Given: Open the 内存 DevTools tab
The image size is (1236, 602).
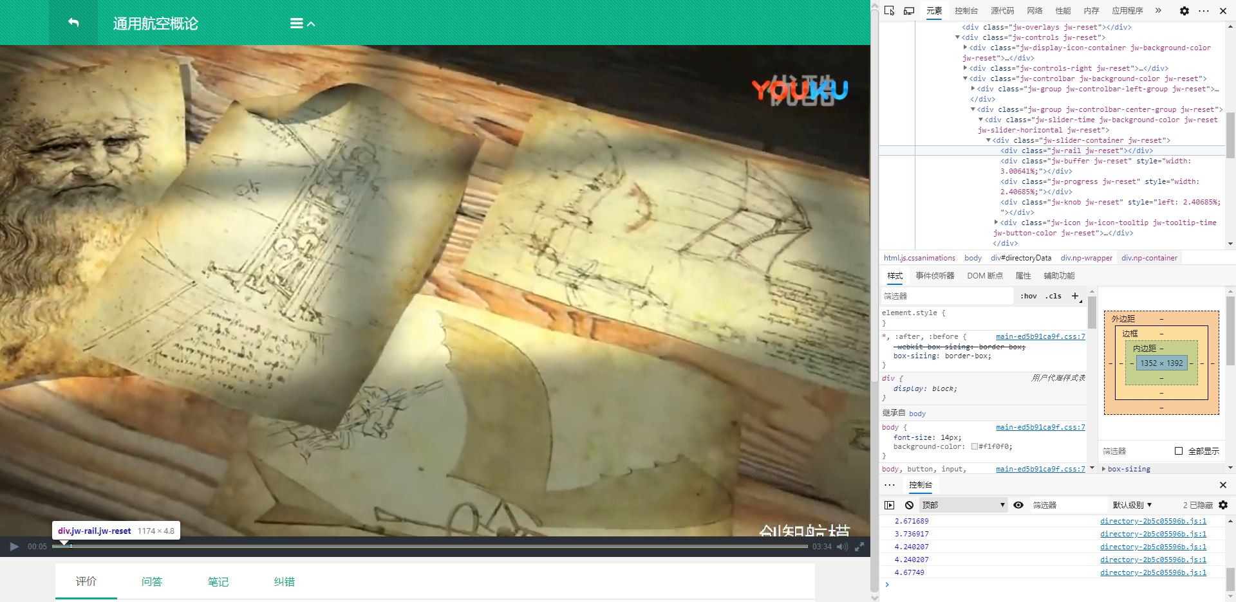Looking at the screenshot, I should [x=1091, y=10].
